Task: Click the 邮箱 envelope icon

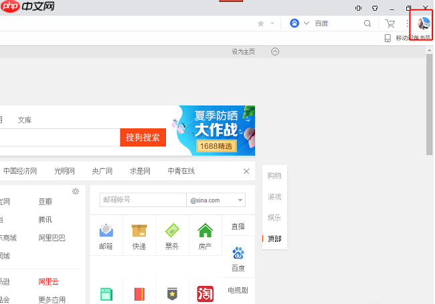Action: [x=106, y=231]
